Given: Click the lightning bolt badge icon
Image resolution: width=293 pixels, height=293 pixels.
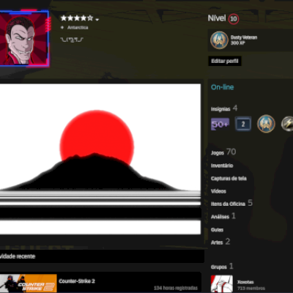Looking at the screenshot, I should [x=287, y=124].
